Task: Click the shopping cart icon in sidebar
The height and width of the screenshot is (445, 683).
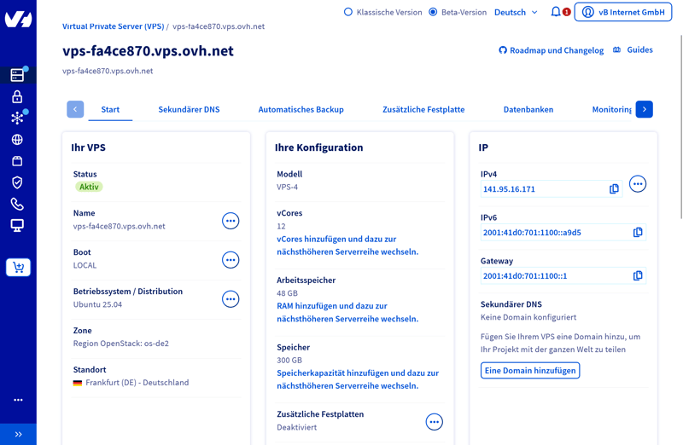Action: click(18, 268)
